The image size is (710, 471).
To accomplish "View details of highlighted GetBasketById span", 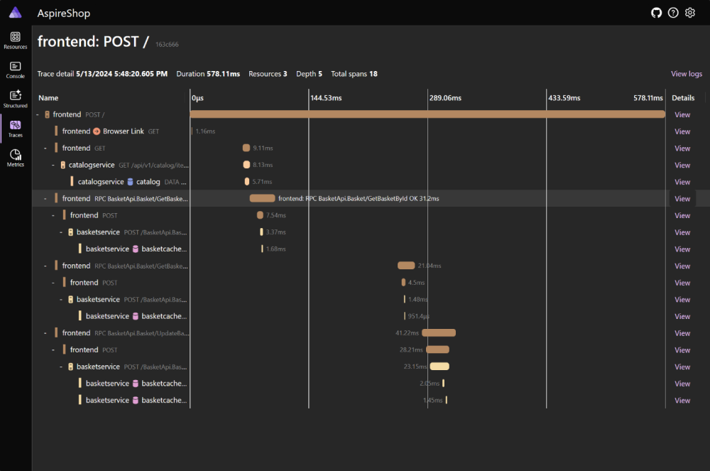I will pyautogui.click(x=682, y=199).
